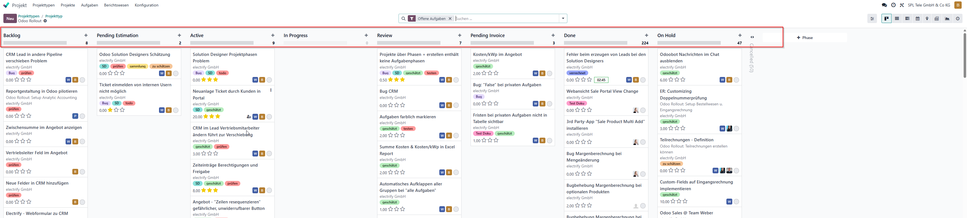967x218 pixels.
Task: Toggle state circle on Bug CRM card
Action: click(x=456, y=105)
